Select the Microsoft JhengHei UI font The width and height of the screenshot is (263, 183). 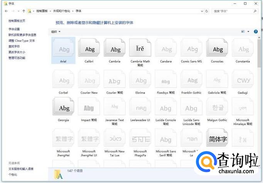click(89, 138)
